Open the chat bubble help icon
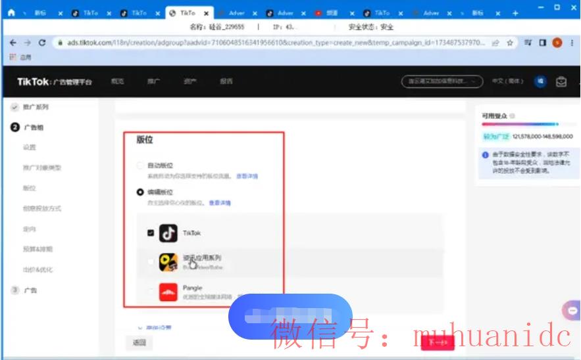 pyautogui.click(x=572, y=311)
